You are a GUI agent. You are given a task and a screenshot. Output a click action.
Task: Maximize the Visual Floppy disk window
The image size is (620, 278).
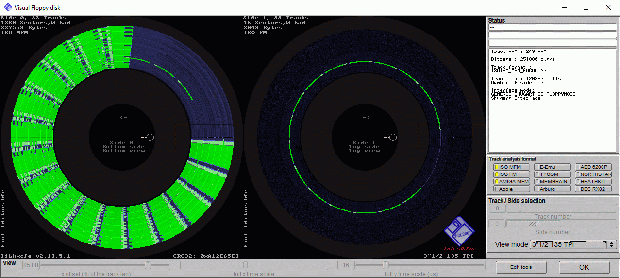point(586,7)
